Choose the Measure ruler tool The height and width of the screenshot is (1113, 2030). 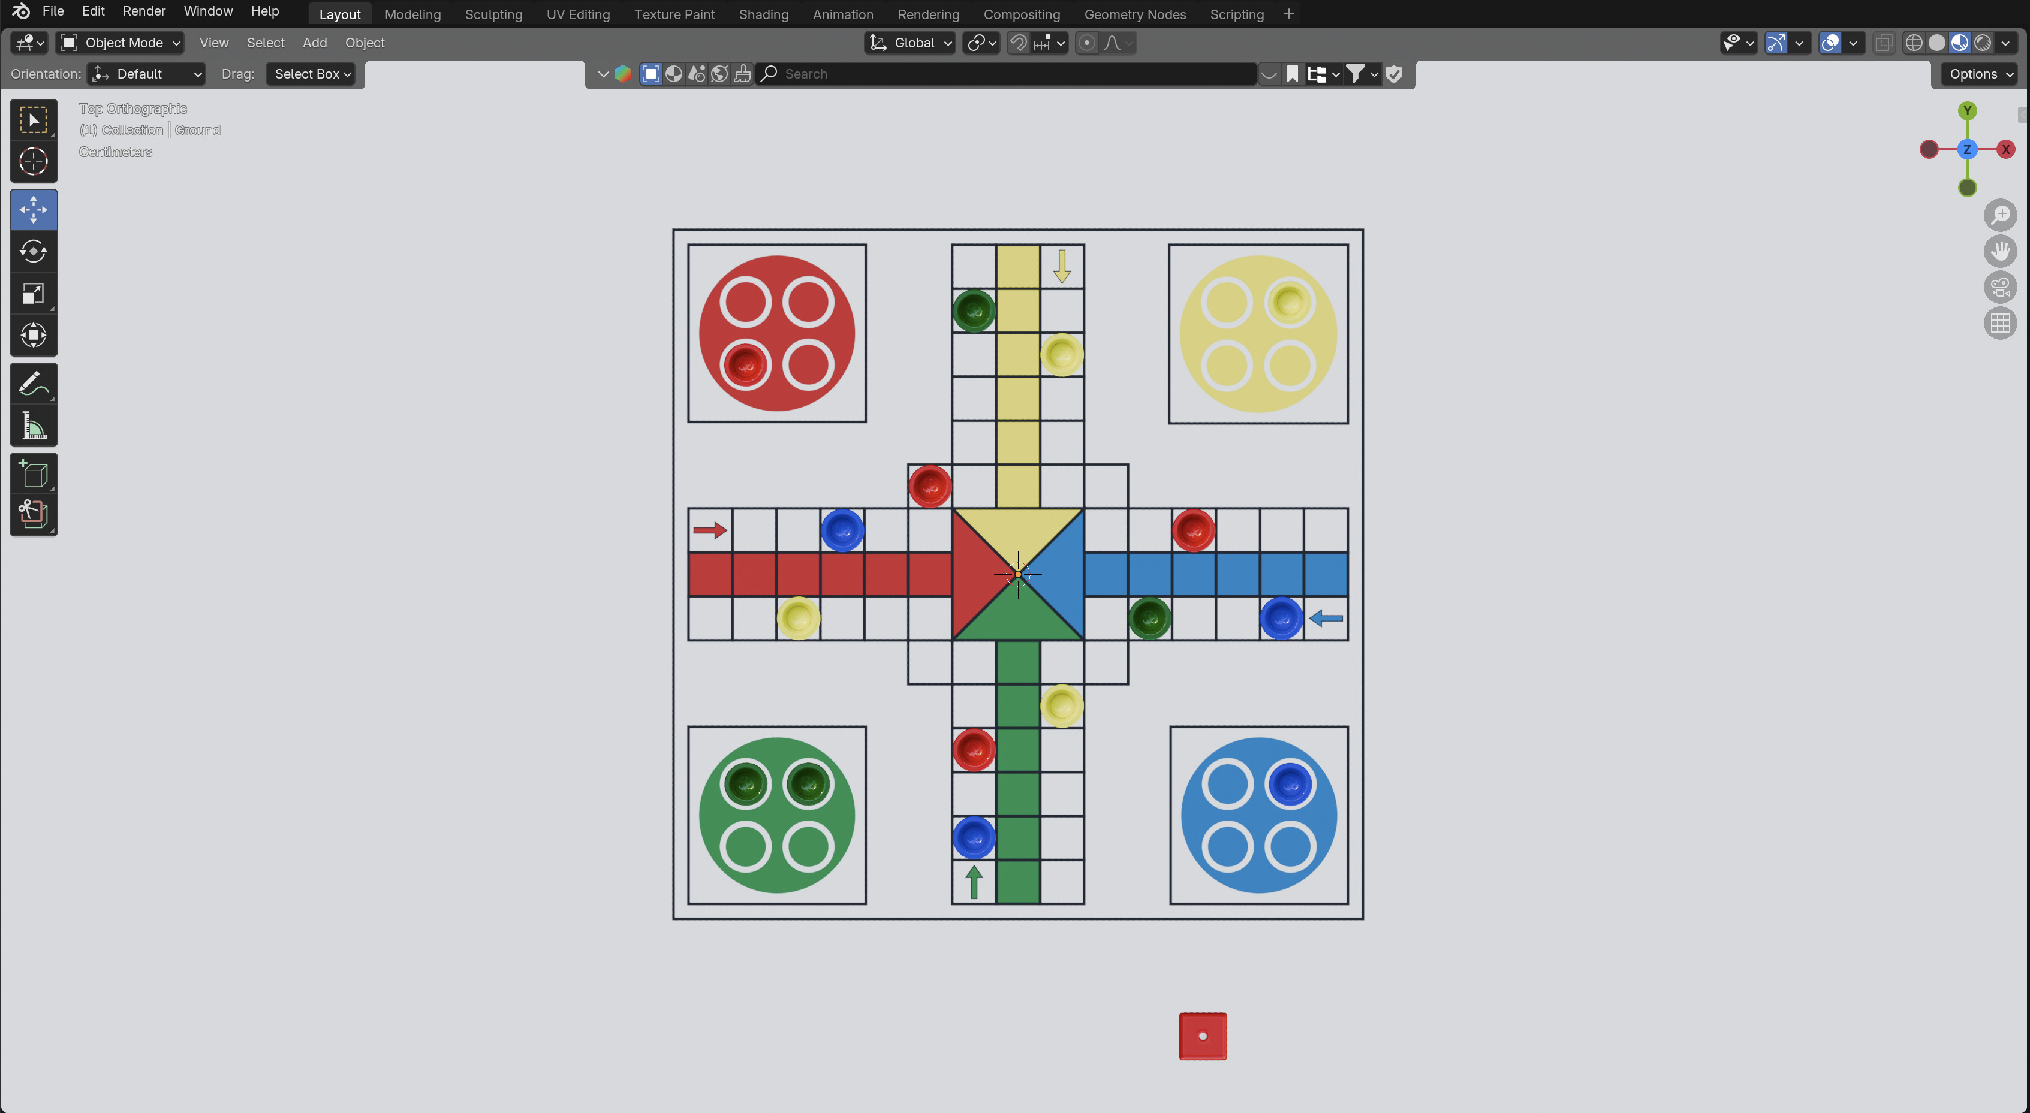tap(33, 426)
